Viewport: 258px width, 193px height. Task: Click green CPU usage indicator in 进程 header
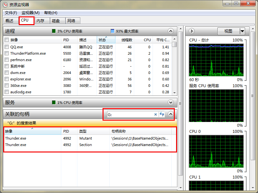(x=54, y=31)
